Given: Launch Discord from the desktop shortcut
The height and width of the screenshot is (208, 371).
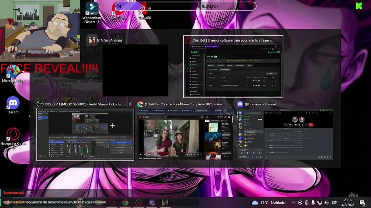Looking at the screenshot, I should (13, 105).
